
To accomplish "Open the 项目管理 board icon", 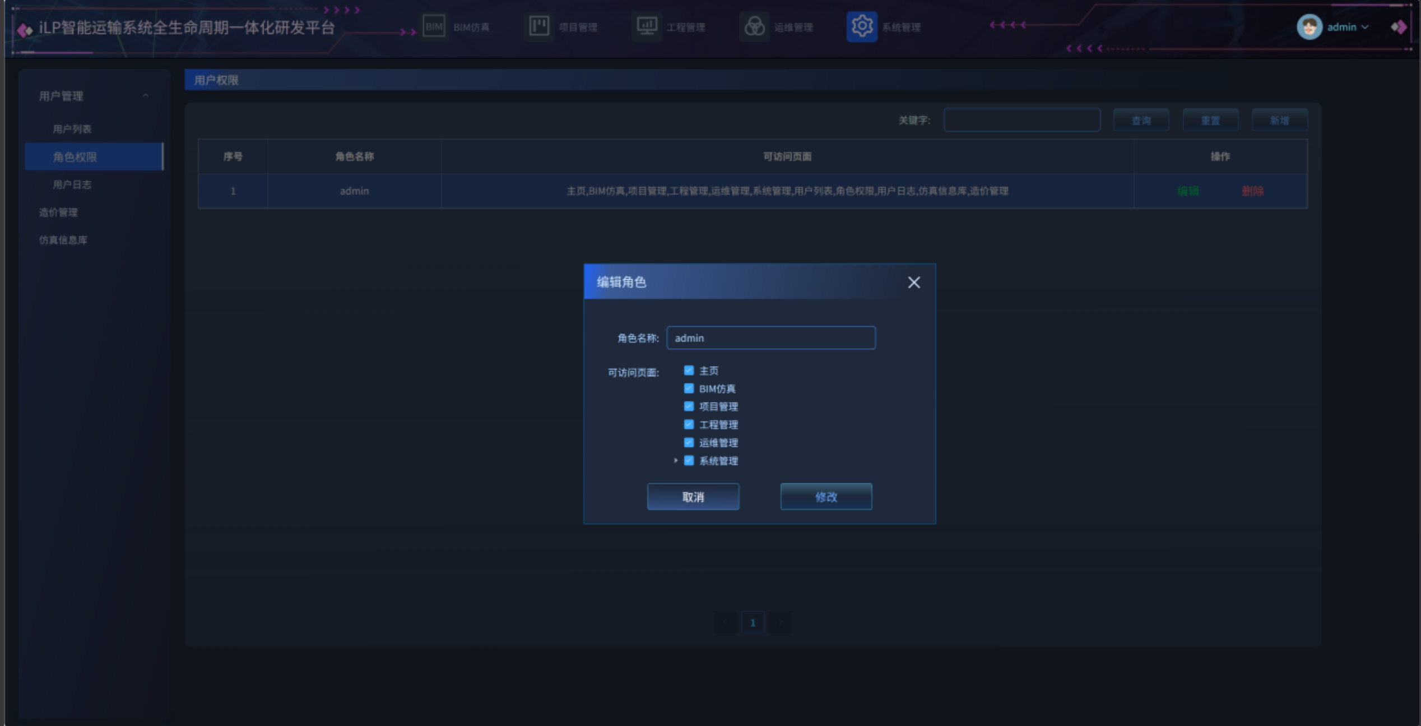I will [539, 26].
